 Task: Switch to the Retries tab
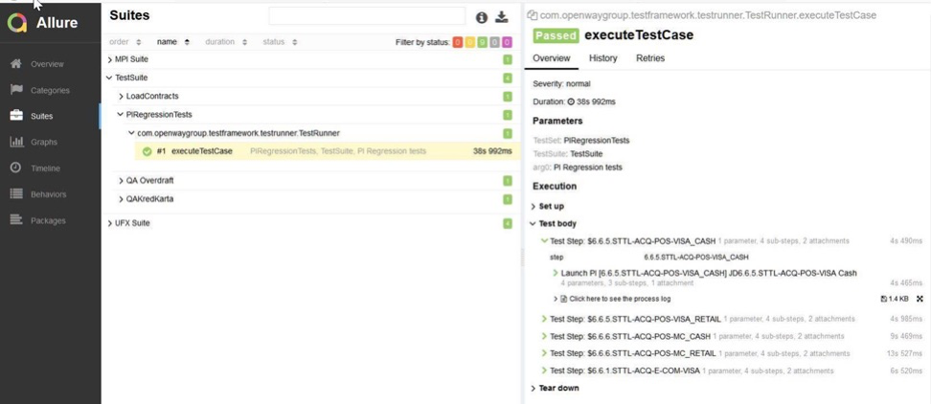pyautogui.click(x=650, y=58)
